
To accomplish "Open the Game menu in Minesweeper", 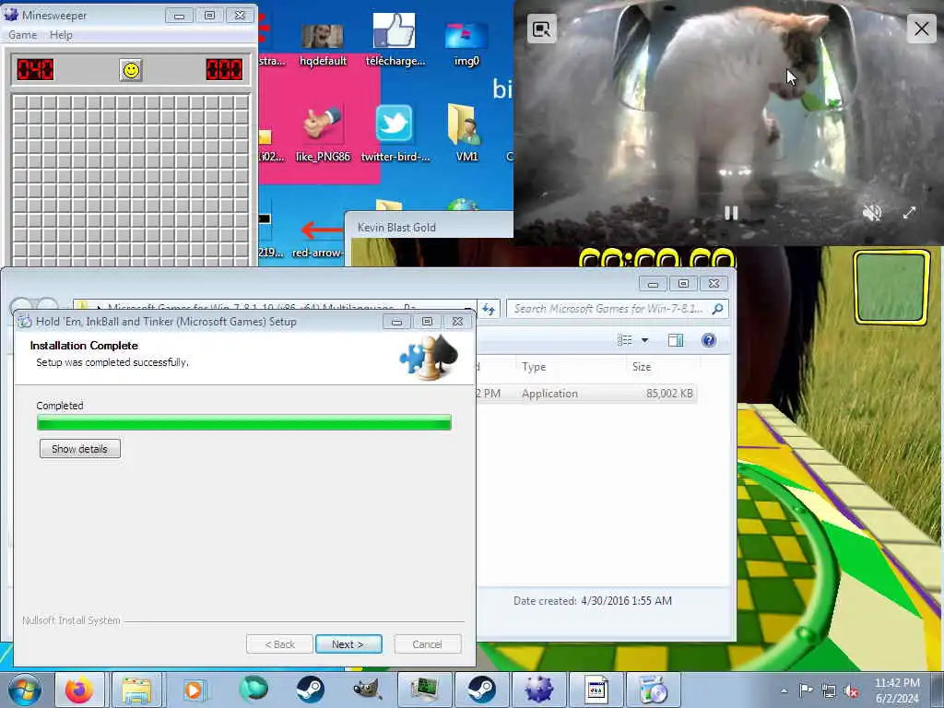I will click(x=22, y=35).
